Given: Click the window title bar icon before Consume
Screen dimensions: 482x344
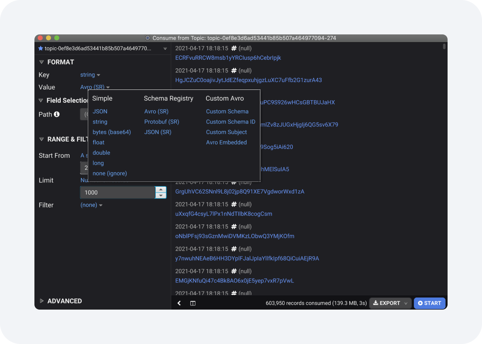Looking at the screenshot, I should tap(148, 38).
